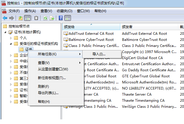Viewport: 184px width, 124px height.
Task: Open the 文件(F) menu
Action: (x=14, y=11)
